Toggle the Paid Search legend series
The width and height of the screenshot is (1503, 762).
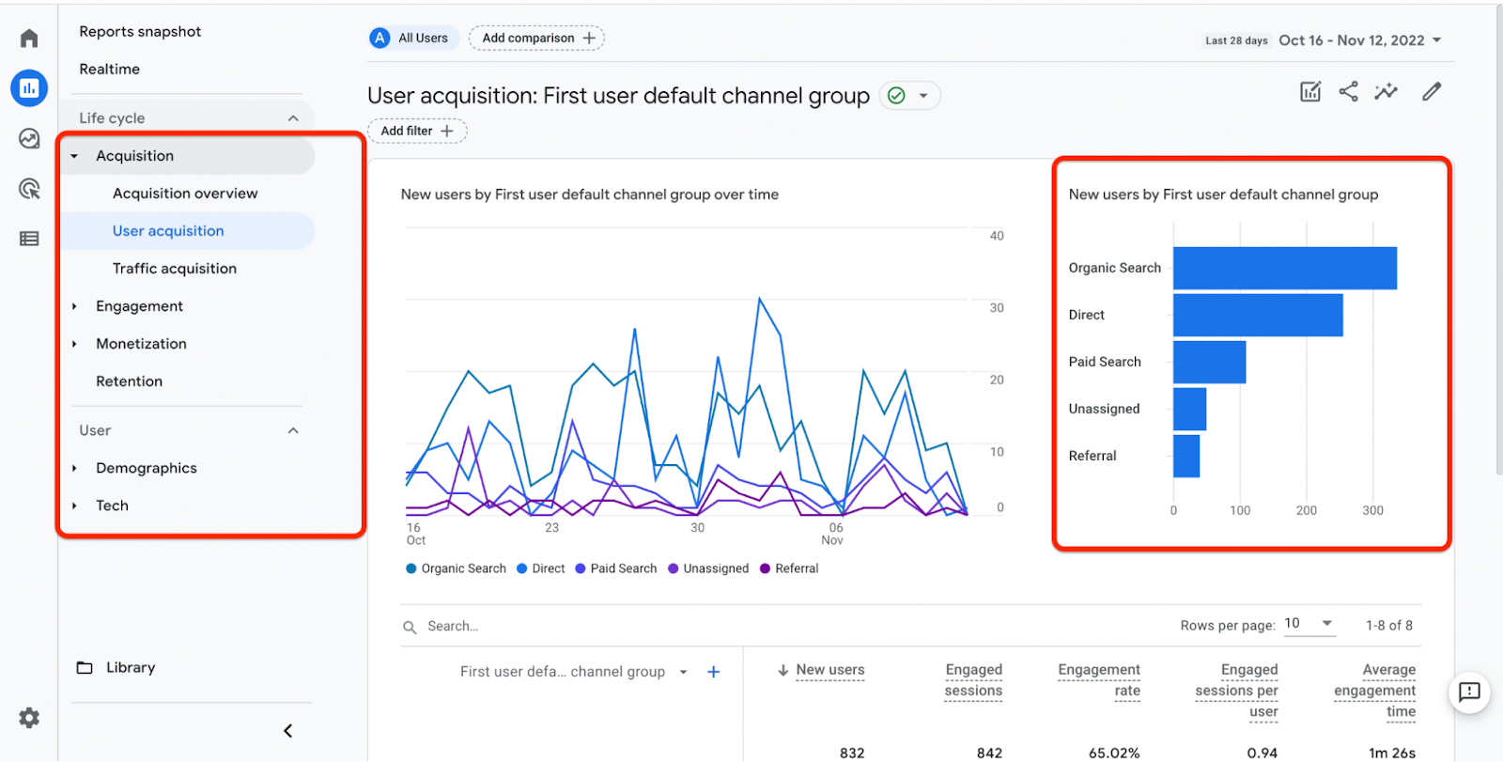pos(616,568)
